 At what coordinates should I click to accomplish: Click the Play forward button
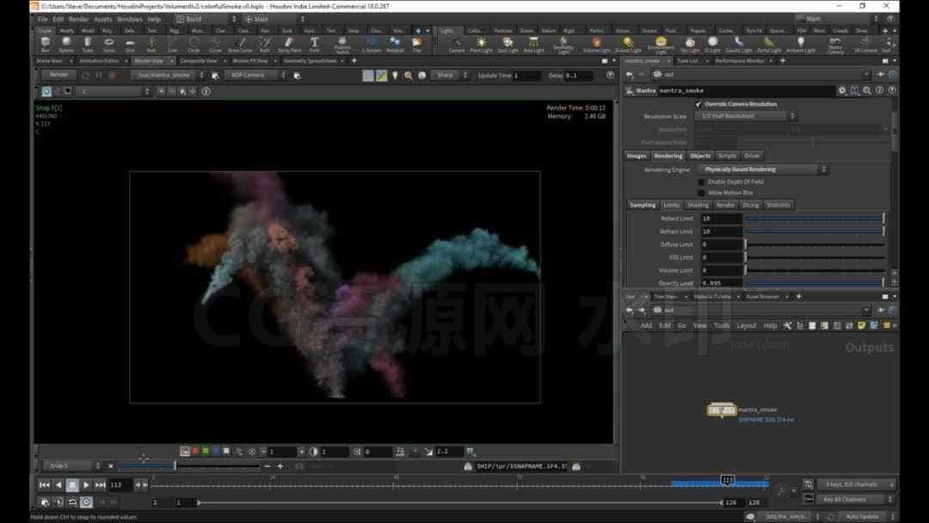click(x=87, y=485)
